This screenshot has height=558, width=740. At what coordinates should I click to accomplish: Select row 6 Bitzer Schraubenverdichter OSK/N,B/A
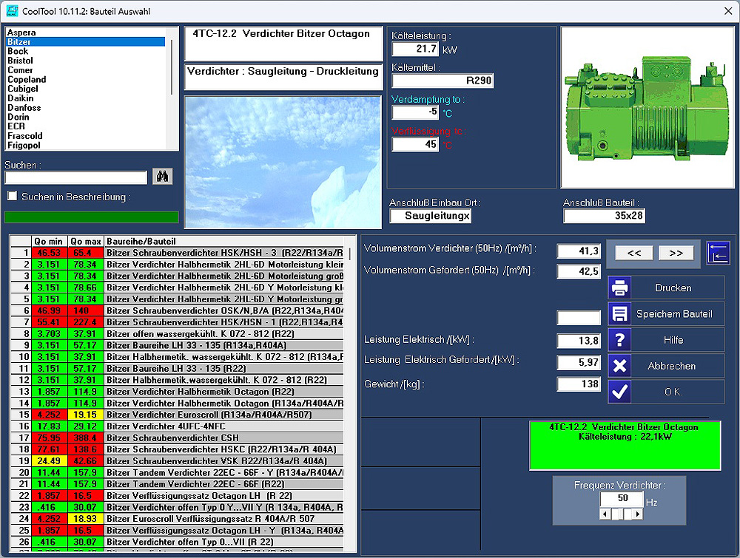click(x=178, y=310)
